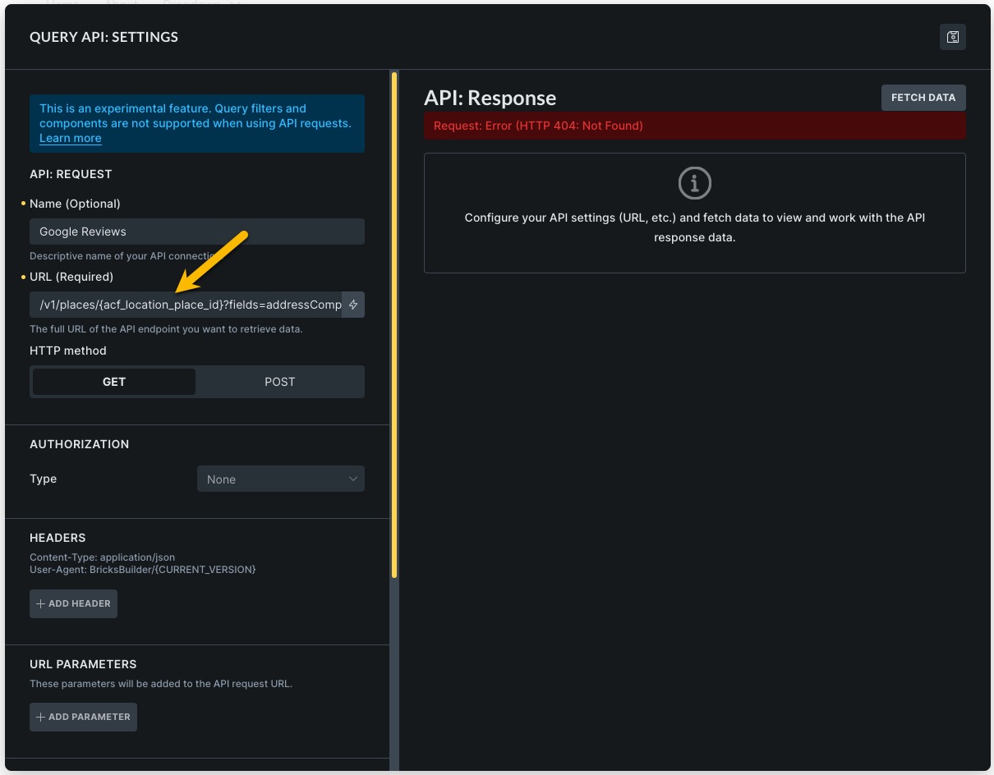
Task: Click Add Parameter button
Action: [x=83, y=717]
